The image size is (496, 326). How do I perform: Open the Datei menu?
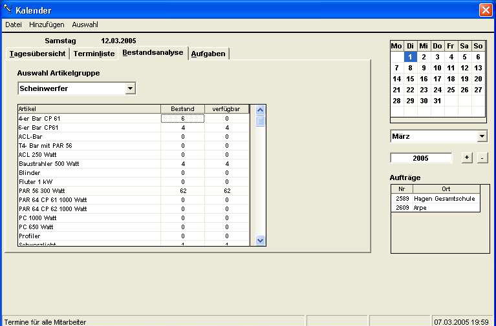tap(13, 25)
